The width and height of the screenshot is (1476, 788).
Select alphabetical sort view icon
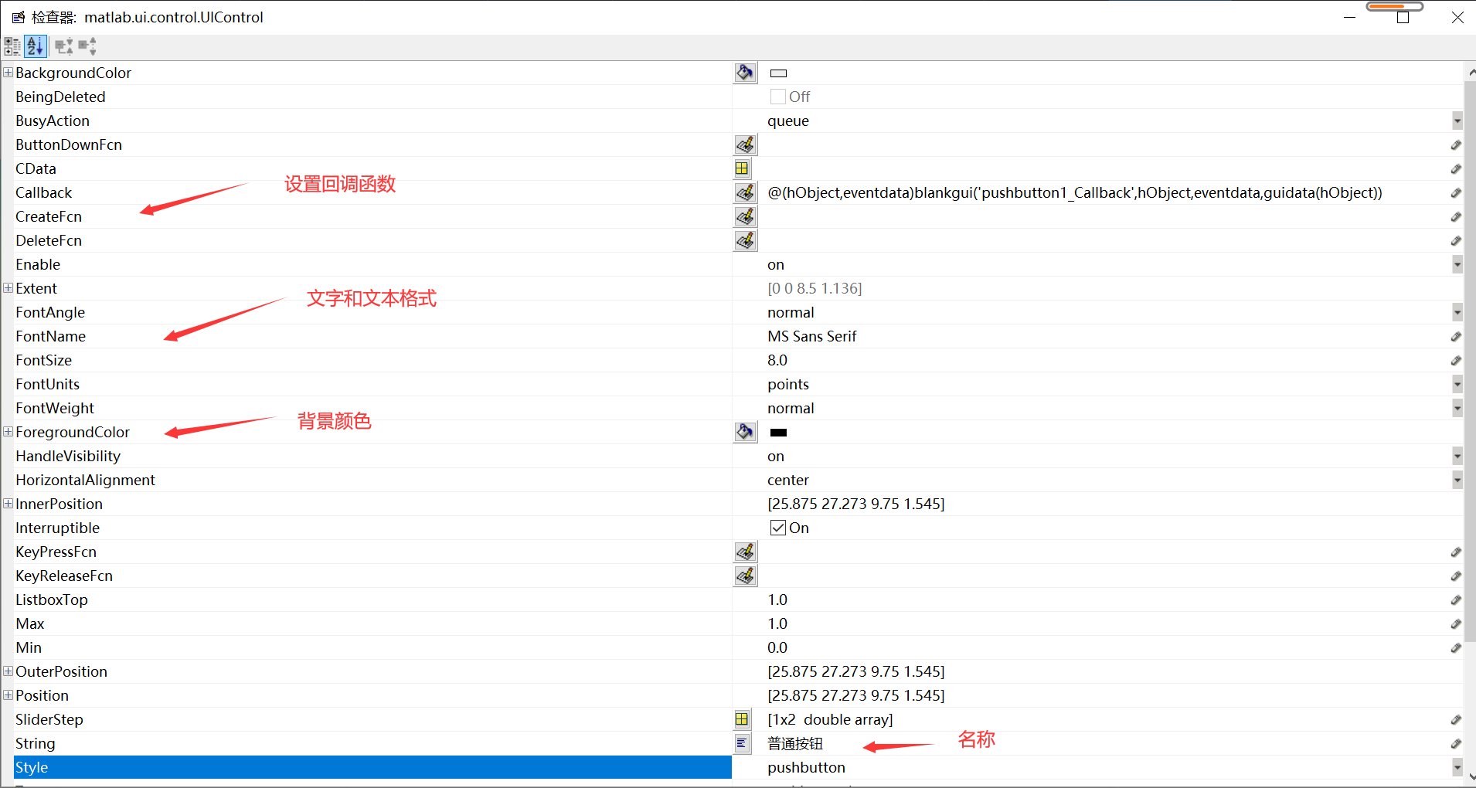pos(36,46)
